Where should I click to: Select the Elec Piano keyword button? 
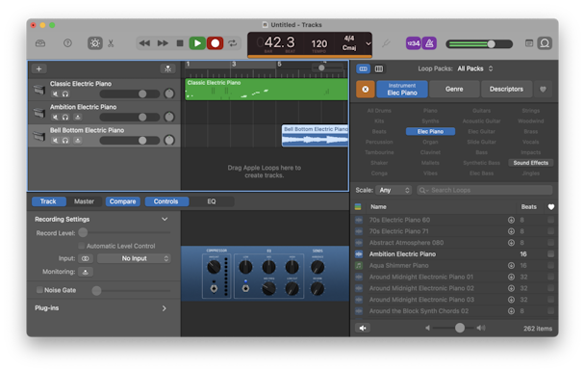pyautogui.click(x=430, y=132)
